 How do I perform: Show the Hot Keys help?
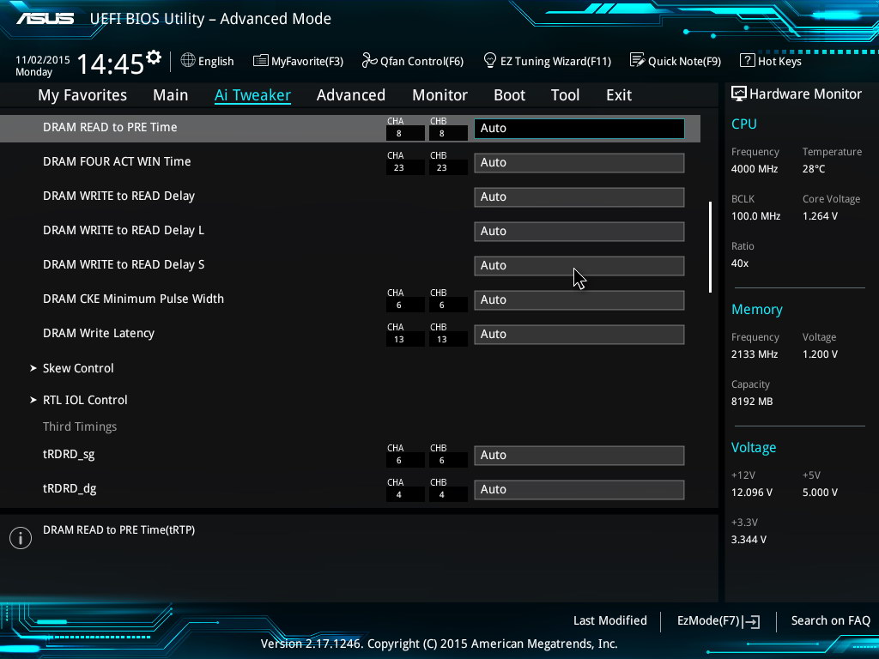[x=770, y=61]
